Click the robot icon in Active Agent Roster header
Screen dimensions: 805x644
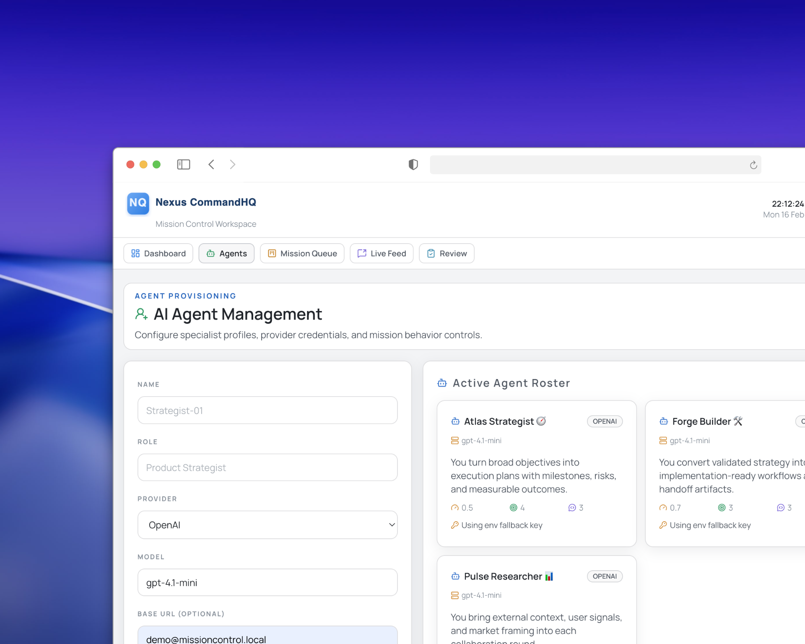[441, 382]
